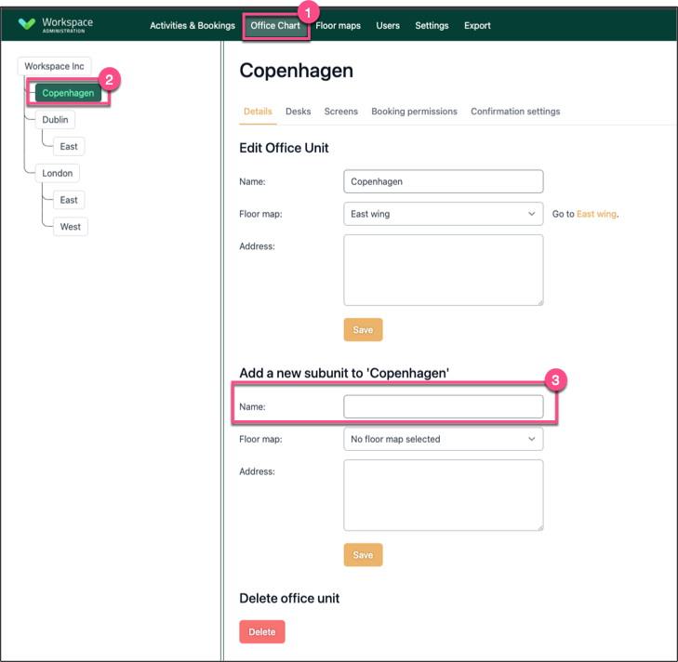Click the new subunit Address box
The height and width of the screenshot is (662, 678).
(444, 496)
